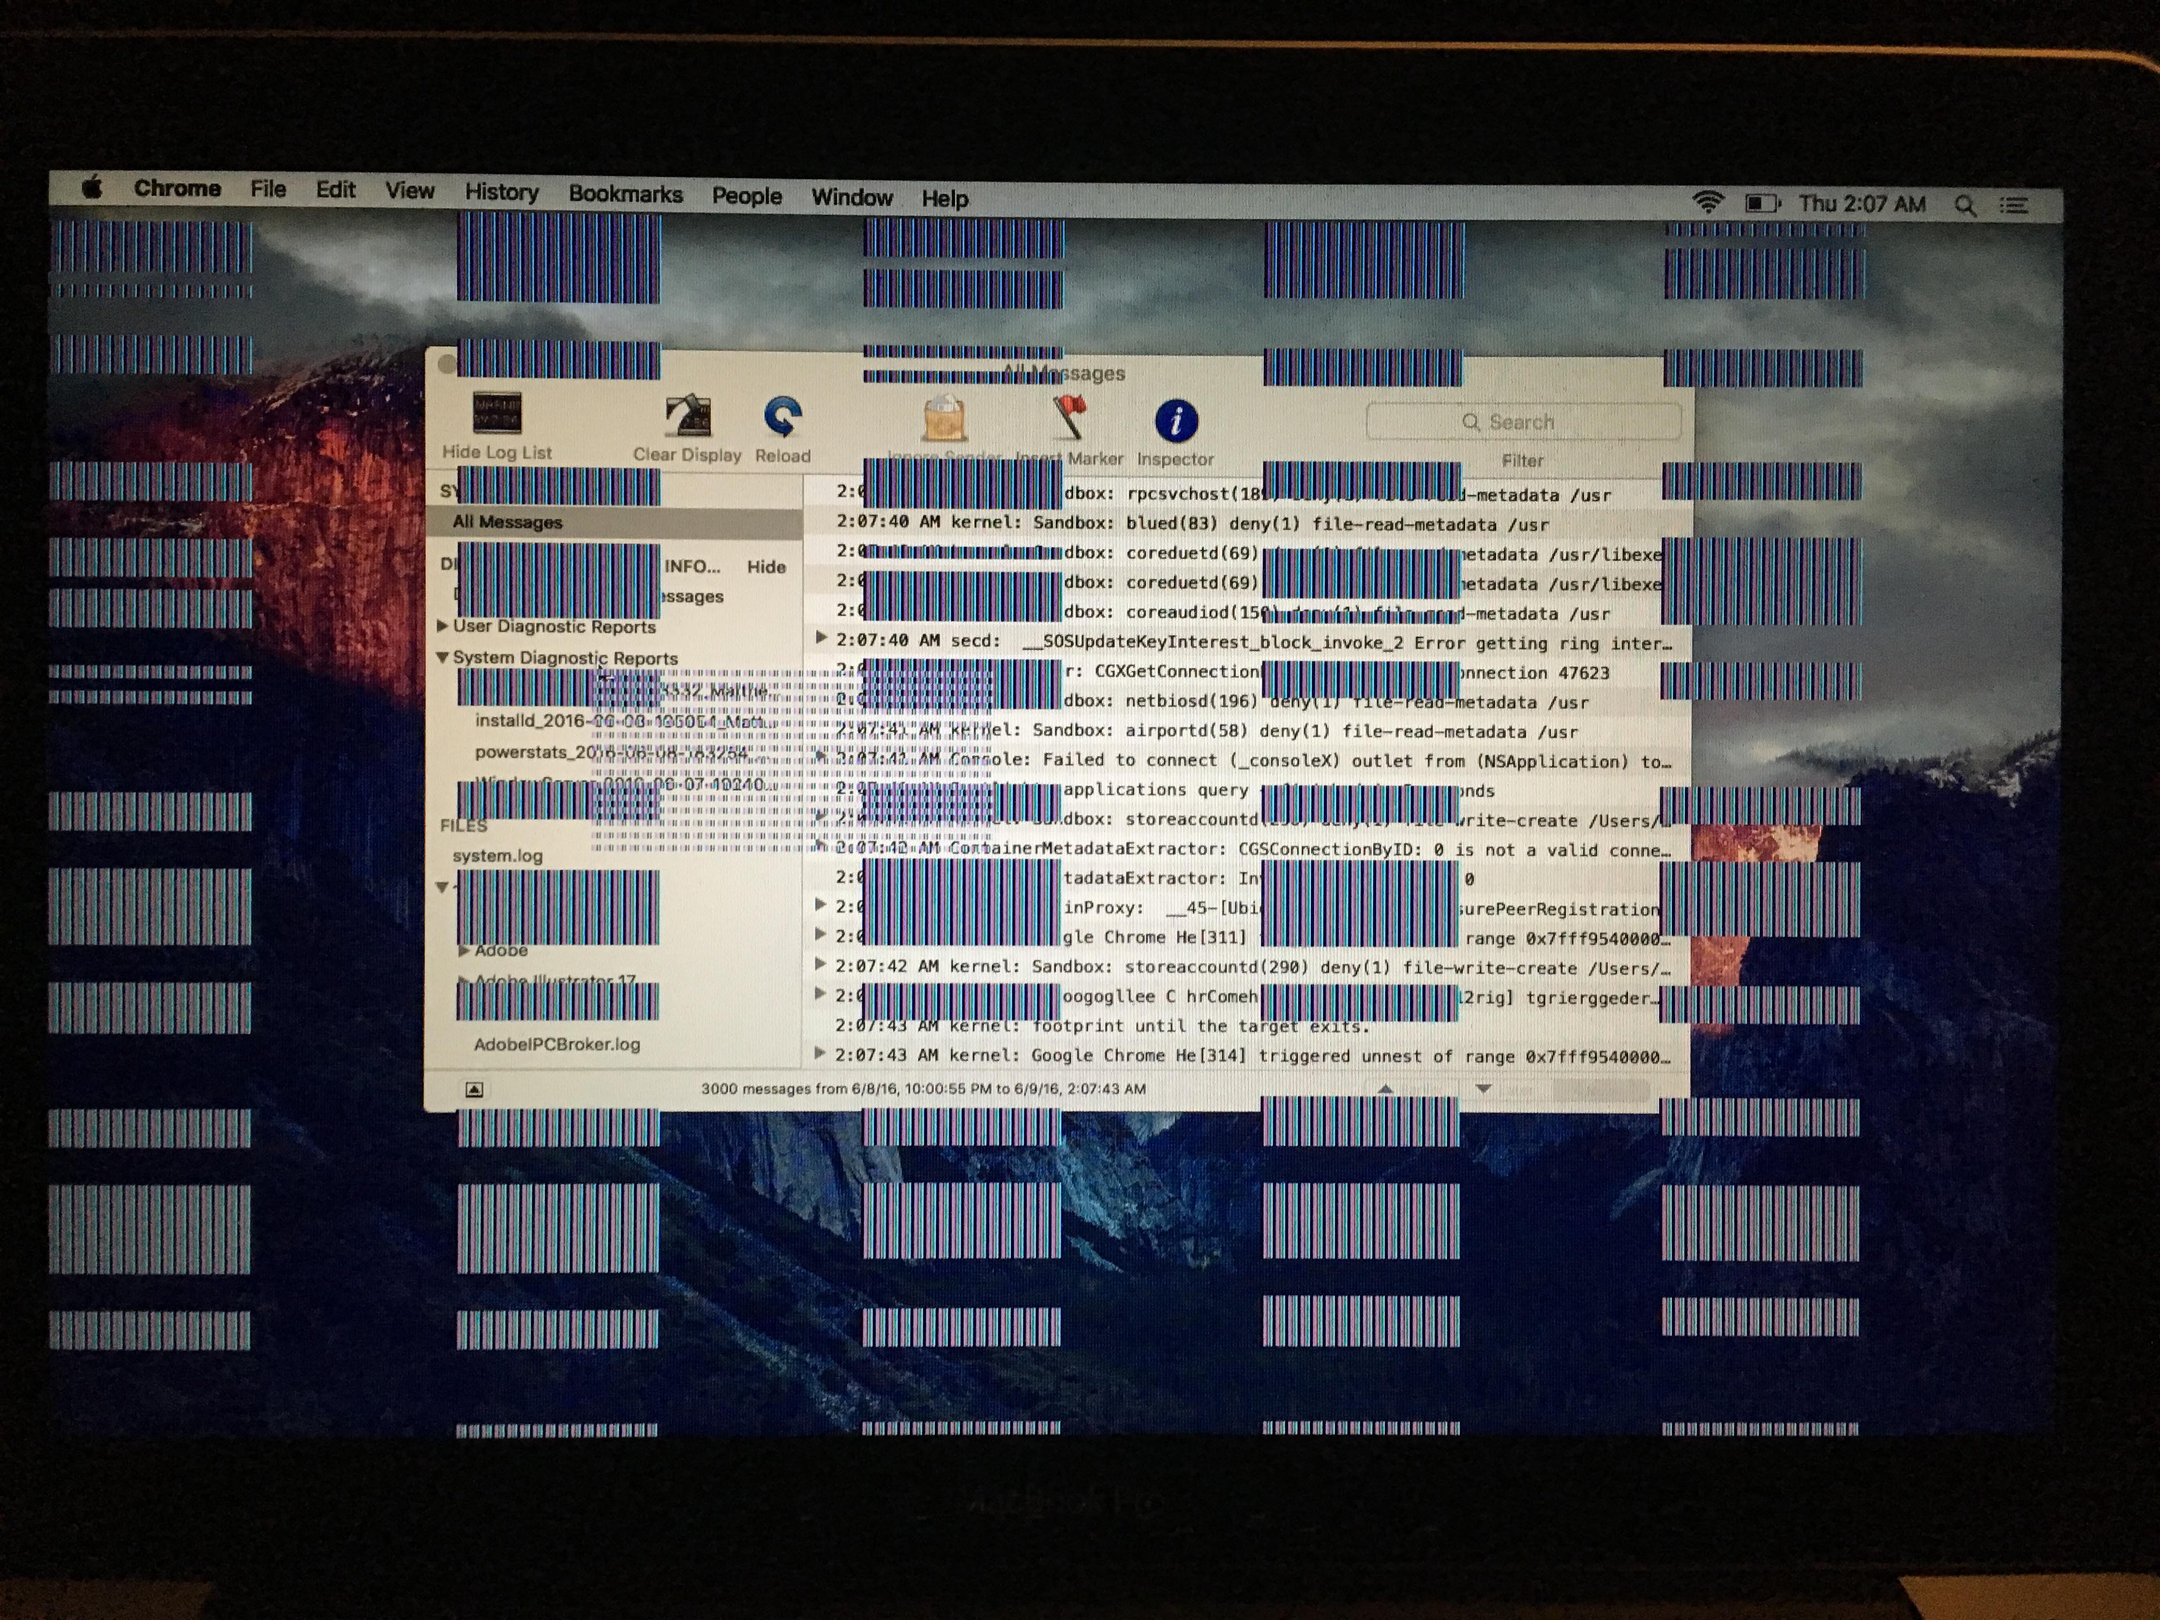The width and height of the screenshot is (2160, 1620).
Task: Click Hide next to INFO in sidebar
Action: coord(767,566)
